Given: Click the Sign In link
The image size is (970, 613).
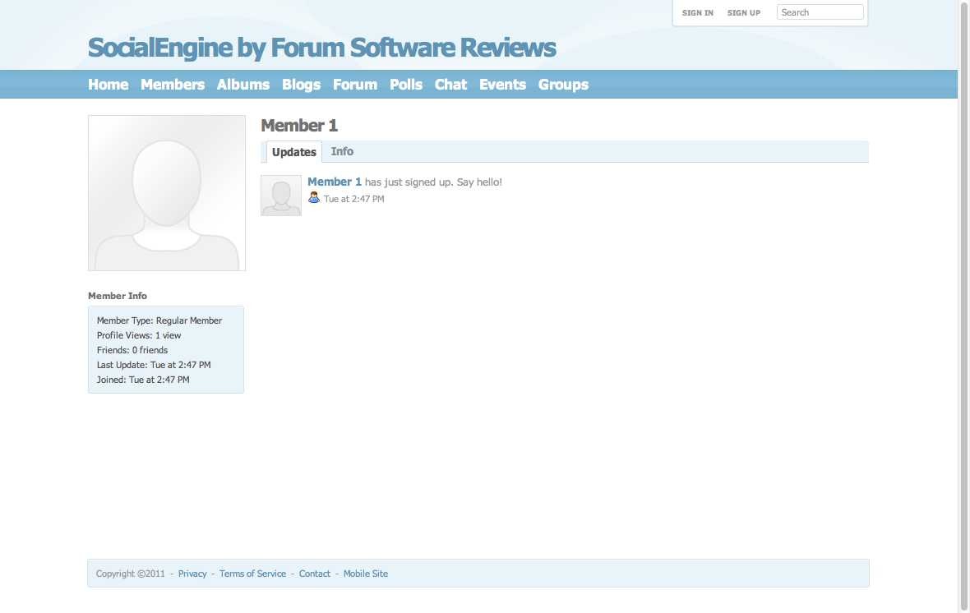Looking at the screenshot, I should 697,12.
